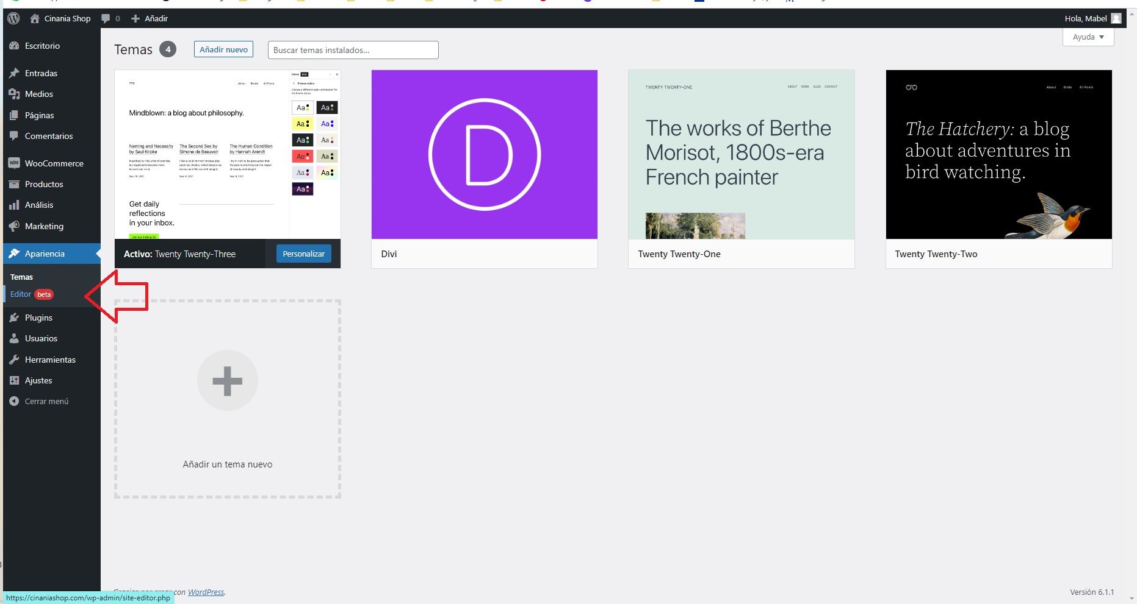
Task: Click the Escritorio dashboard icon
Action: (x=14, y=46)
